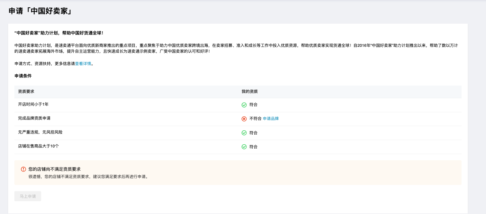486x214 pixels.
Task: Click the green check icon for 开店时间小于1年
Action: [x=244, y=105]
